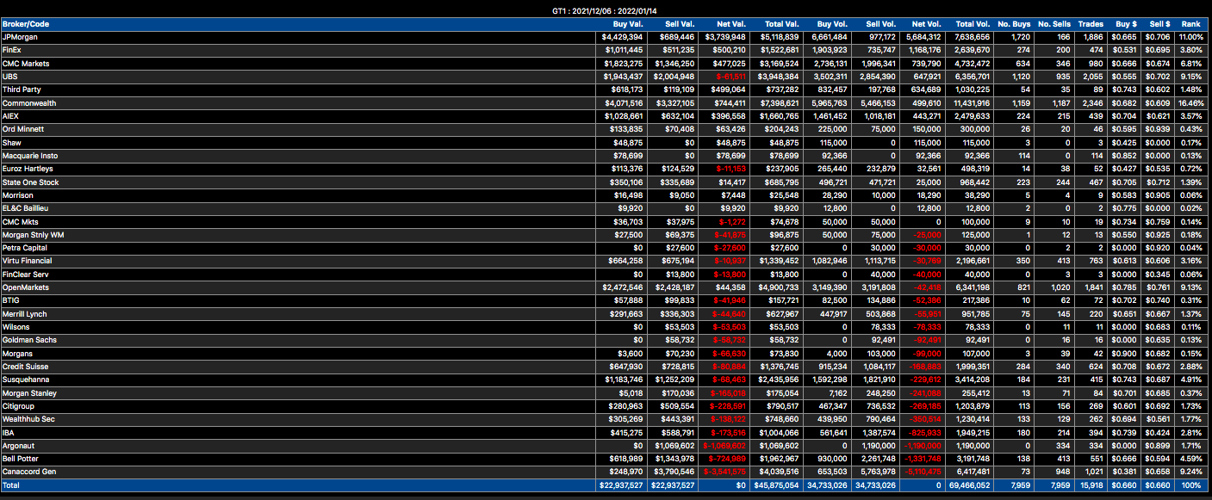The image size is (1212, 500).
Task: Click the Total Val. sum $45,875,054
Action: pyautogui.click(x=777, y=486)
